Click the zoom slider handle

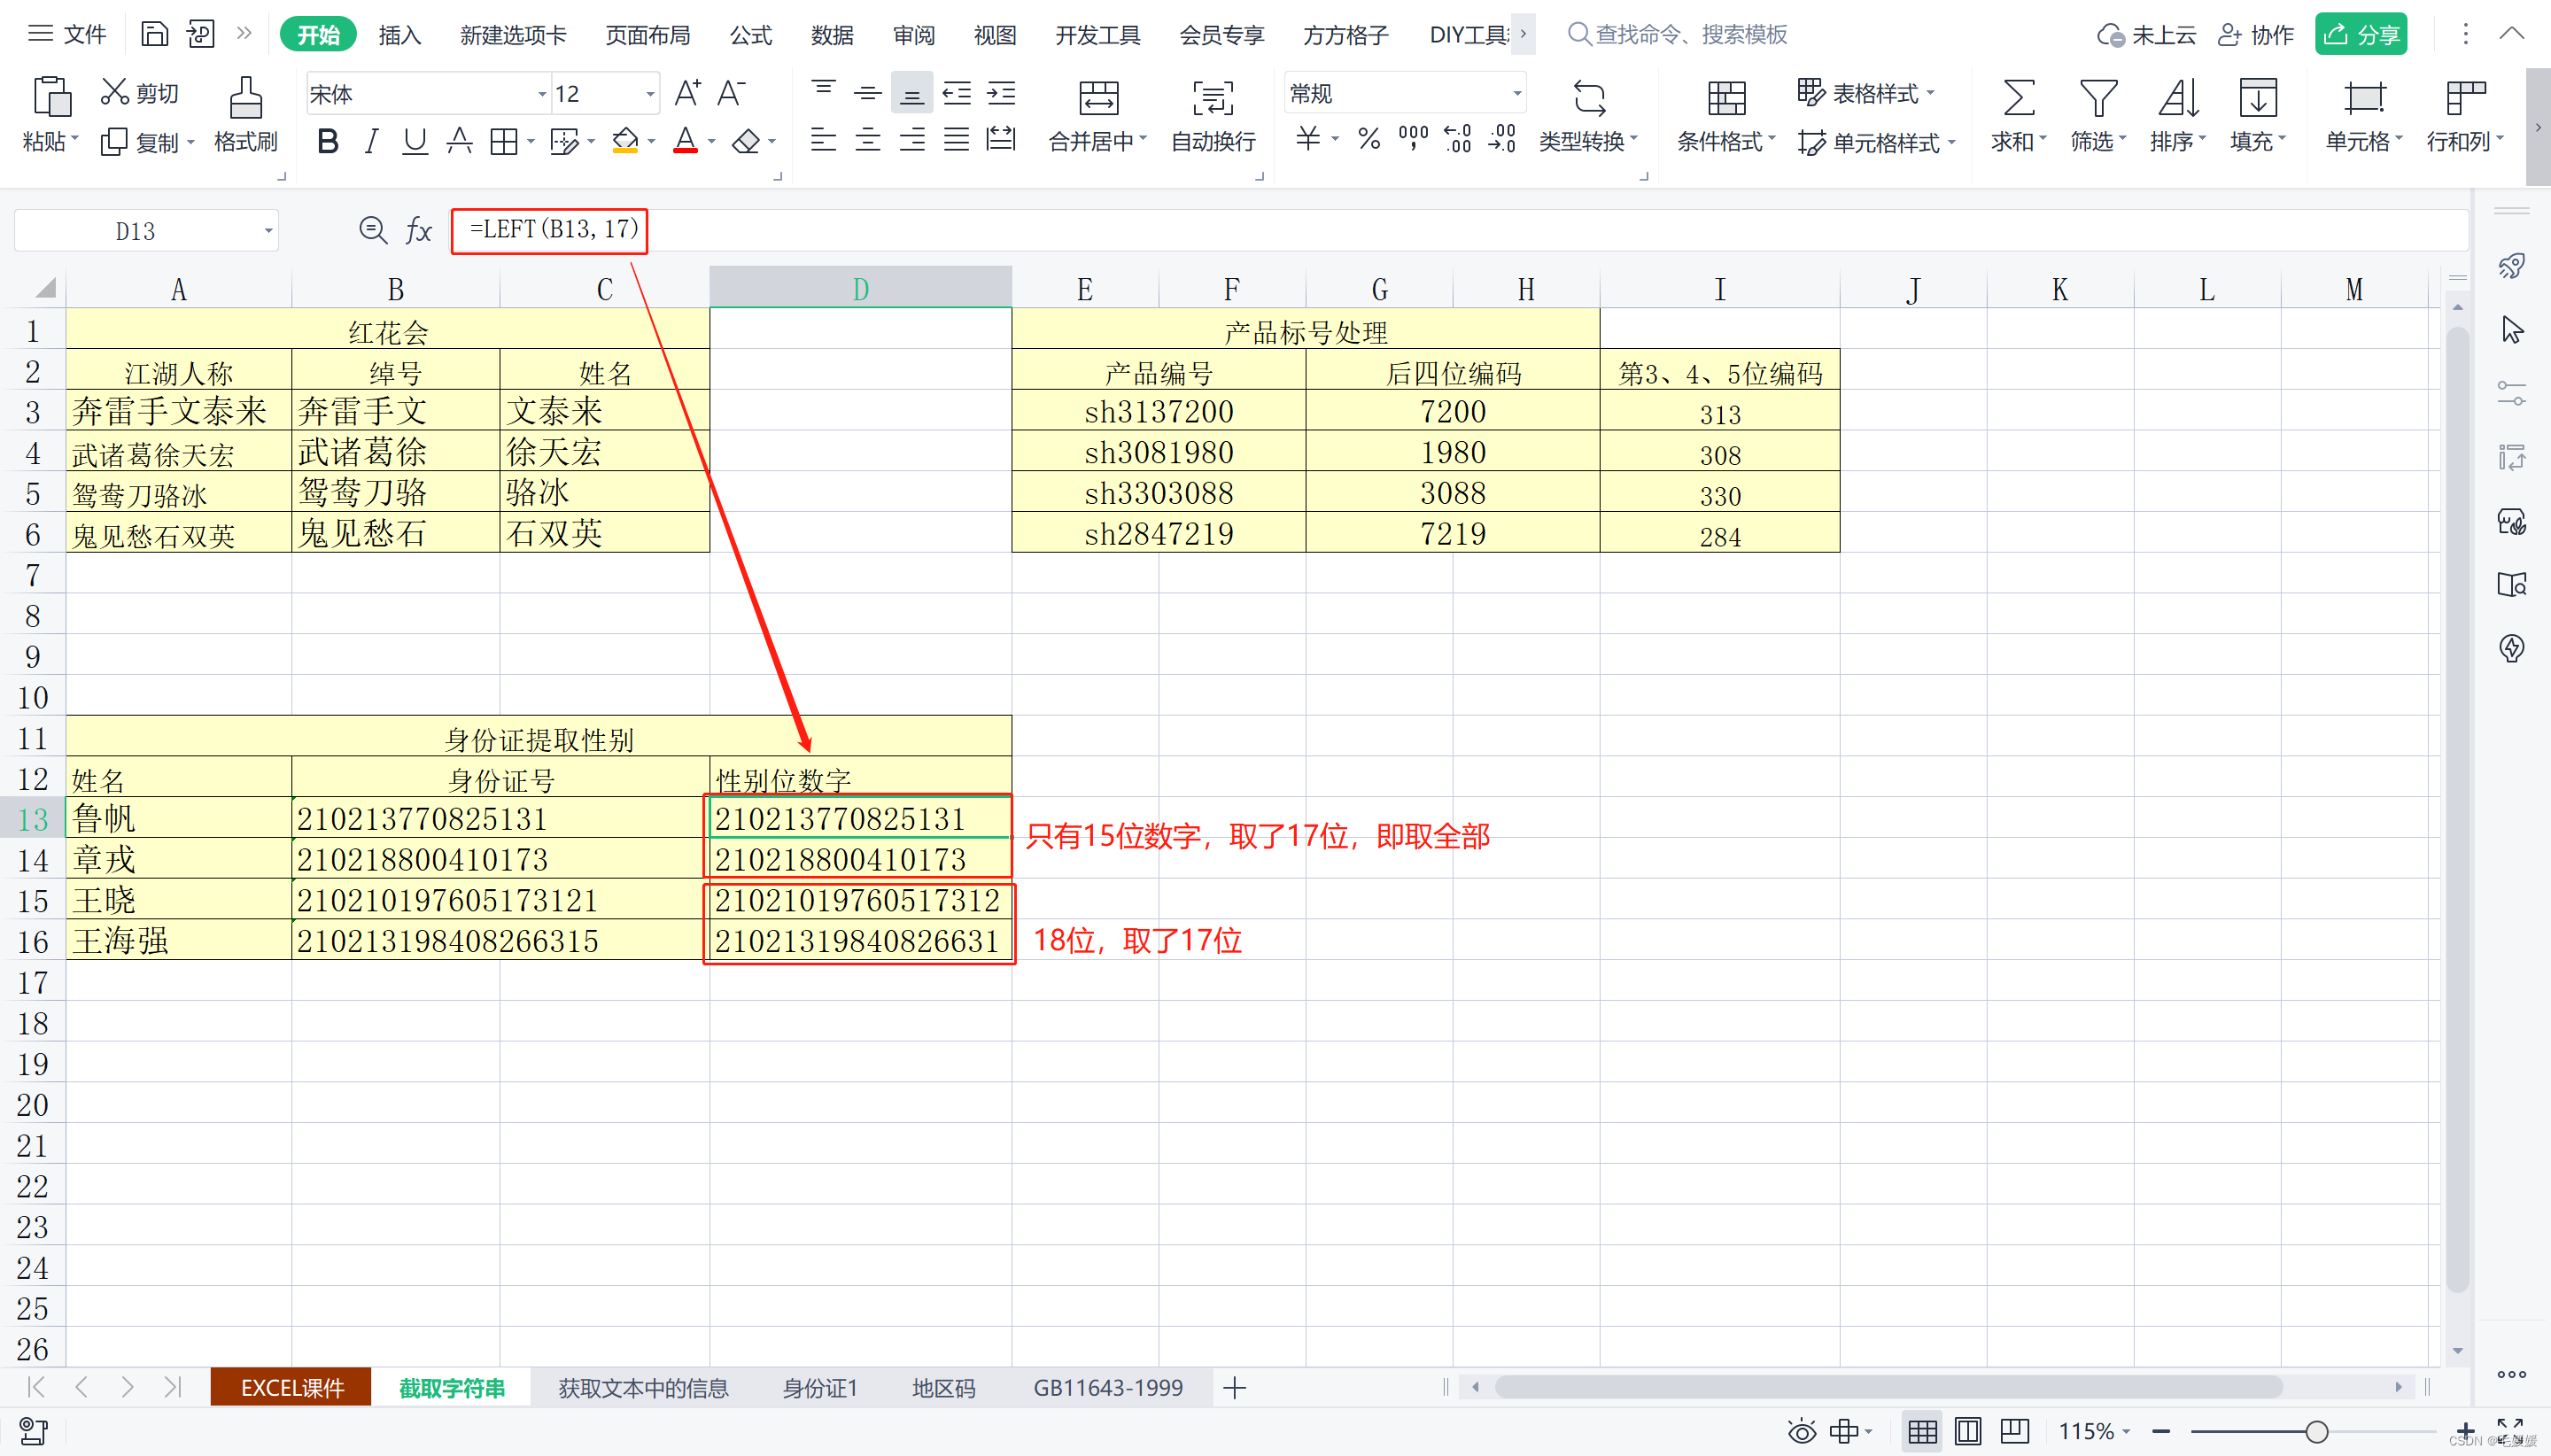[x=2316, y=1432]
